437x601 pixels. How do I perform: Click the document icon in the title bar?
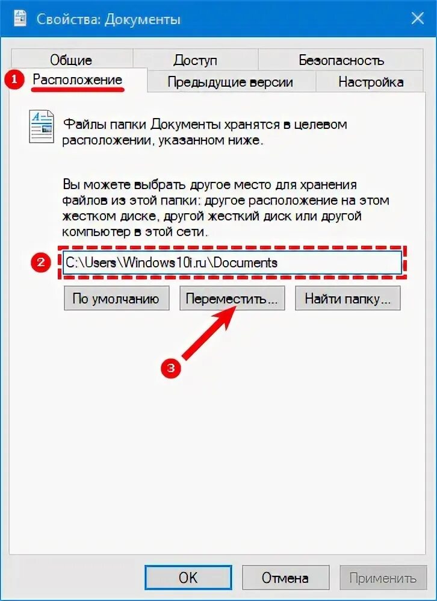click(x=19, y=18)
